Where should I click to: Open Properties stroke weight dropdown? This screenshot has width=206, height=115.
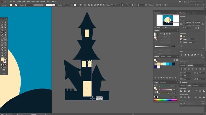pos(195,39)
